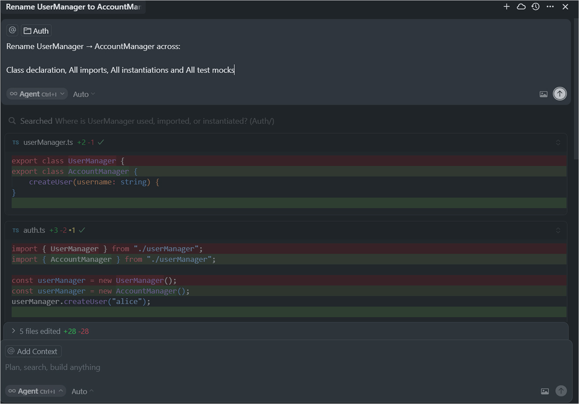Collapse the auth.ts diff block

(558, 230)
